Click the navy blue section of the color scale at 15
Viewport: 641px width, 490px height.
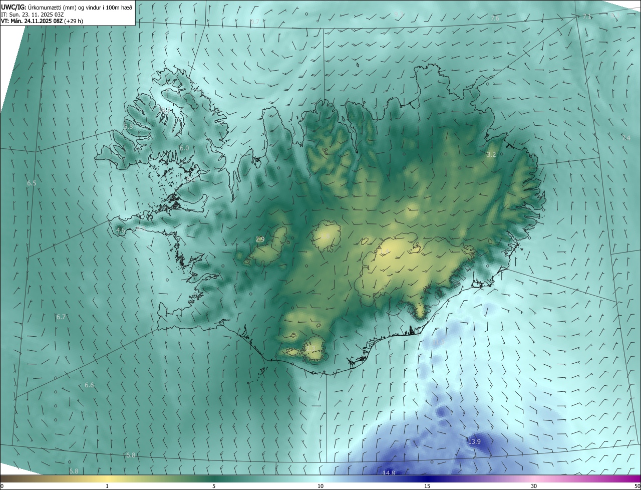click(427, 478)
